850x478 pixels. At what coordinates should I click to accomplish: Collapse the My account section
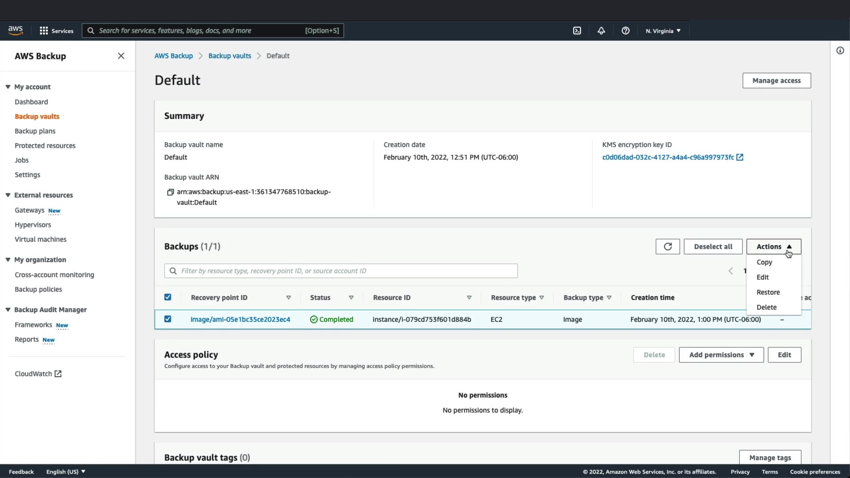8,87
